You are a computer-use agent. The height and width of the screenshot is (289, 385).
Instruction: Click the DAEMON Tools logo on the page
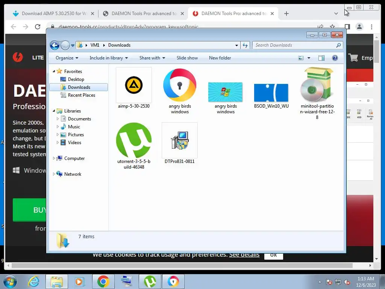pos(18,57)
